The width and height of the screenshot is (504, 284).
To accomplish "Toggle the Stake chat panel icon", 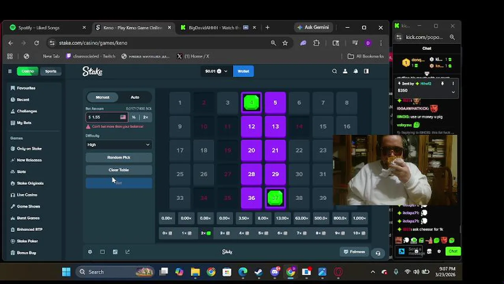I will coord(366,71).
